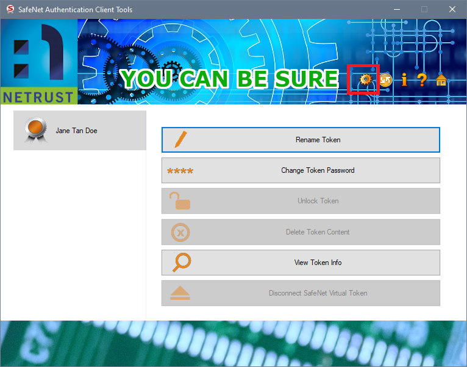Click the magnifying glass icon
467x367 pixels.
pos(182,262)
